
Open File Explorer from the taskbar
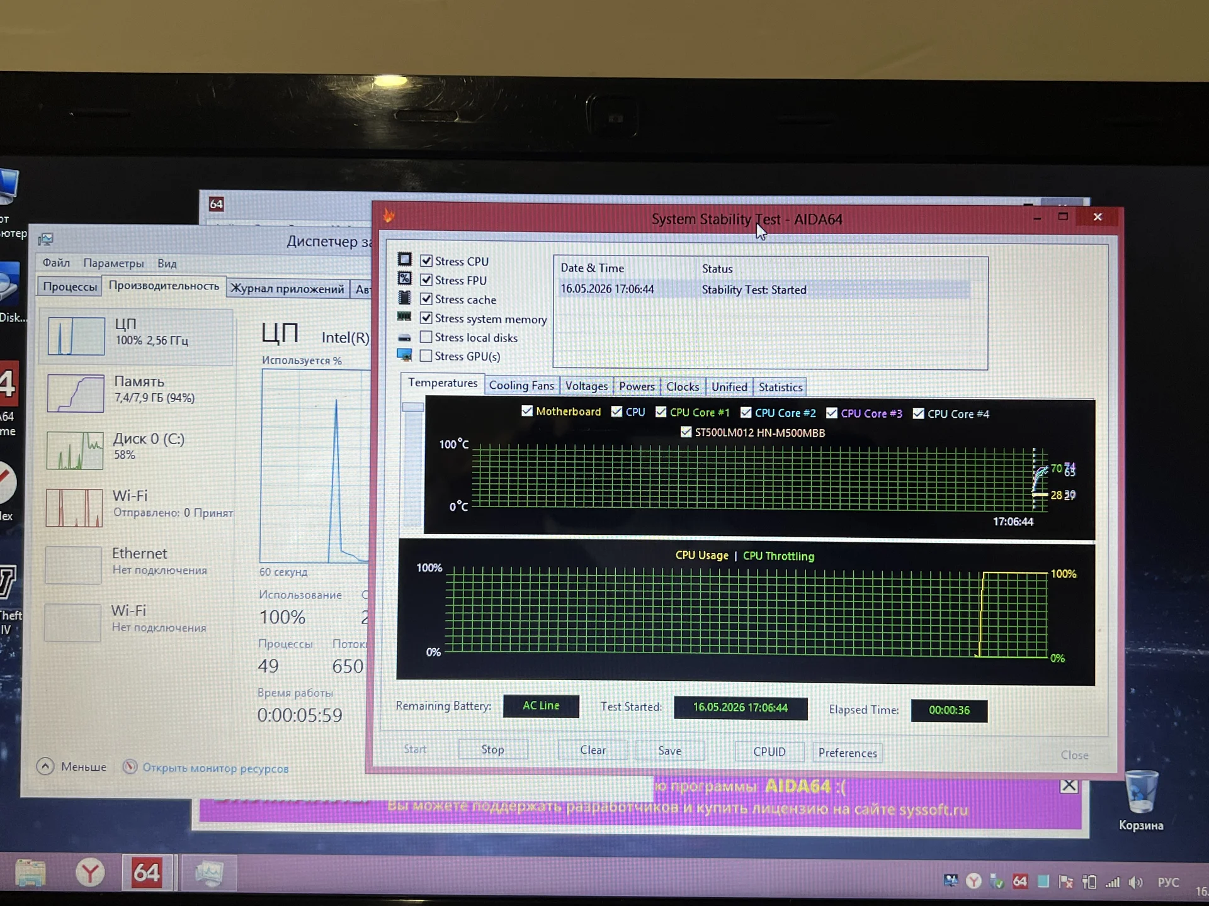tap(30, 873)
